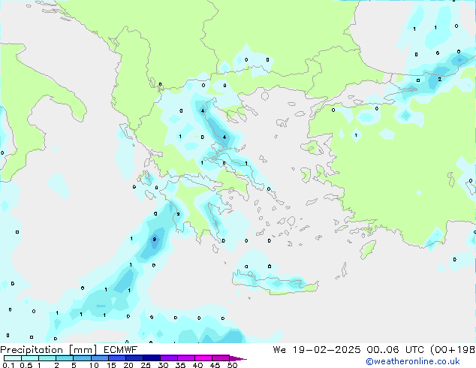Pick the 25–30 mm legend color swatch

pyautogui.click(x=152, y=358)
